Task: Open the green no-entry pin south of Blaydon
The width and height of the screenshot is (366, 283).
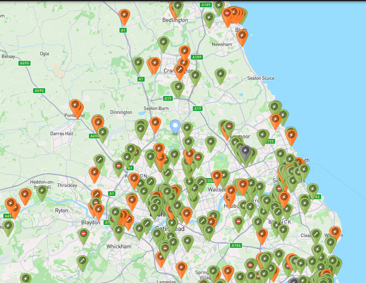Action: click(x=84, y=236)
